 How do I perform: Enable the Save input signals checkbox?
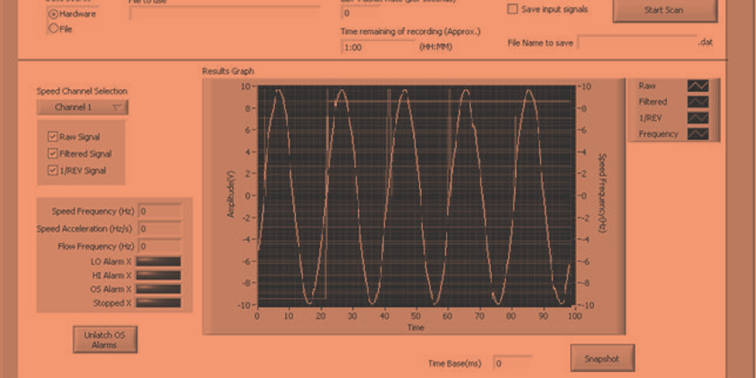tap(513, 9)
